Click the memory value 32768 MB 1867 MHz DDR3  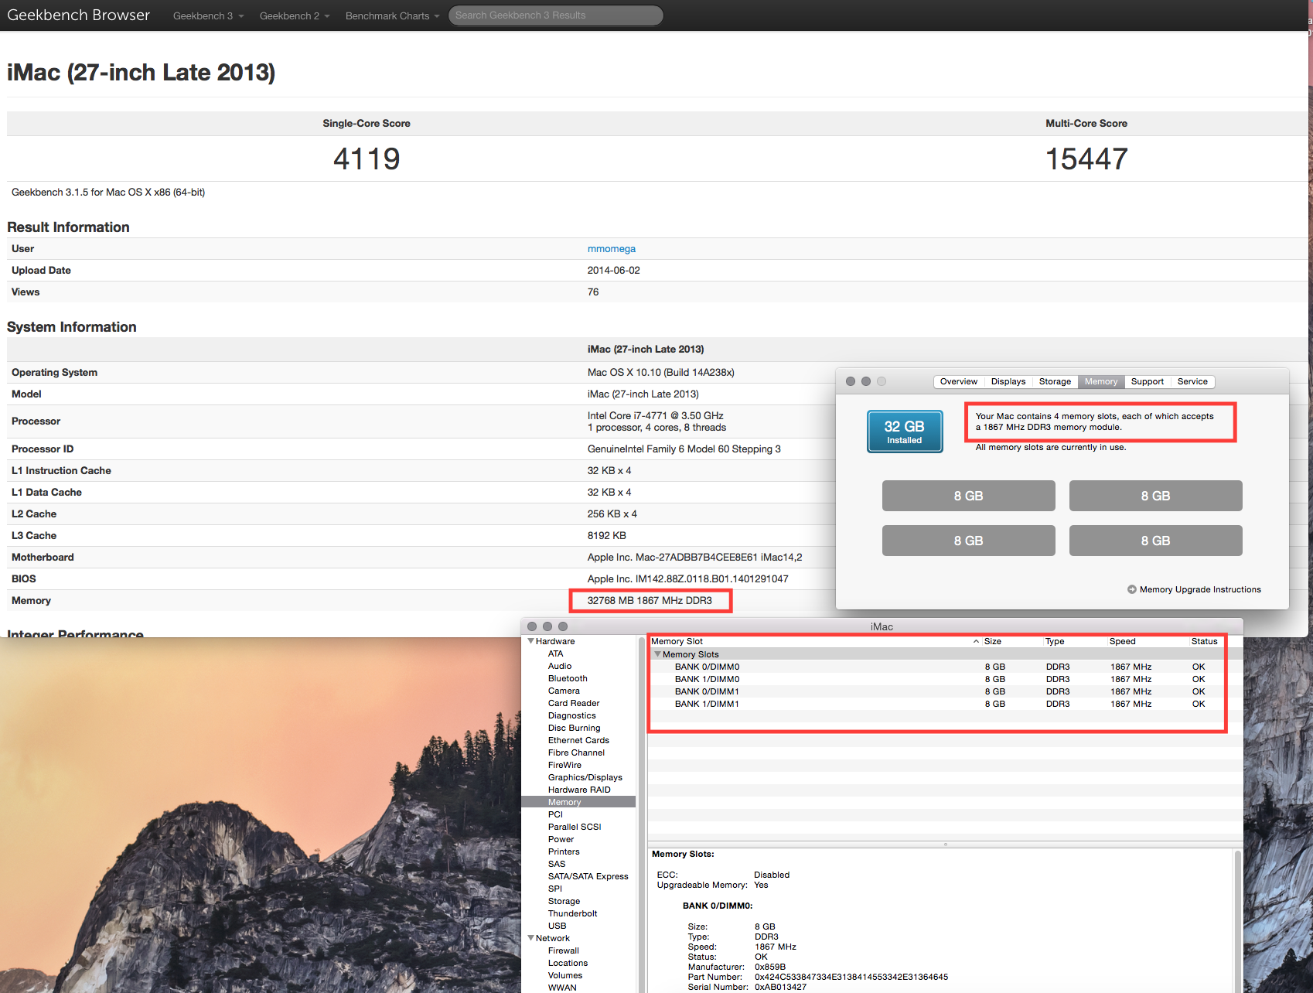coord(650,601)
